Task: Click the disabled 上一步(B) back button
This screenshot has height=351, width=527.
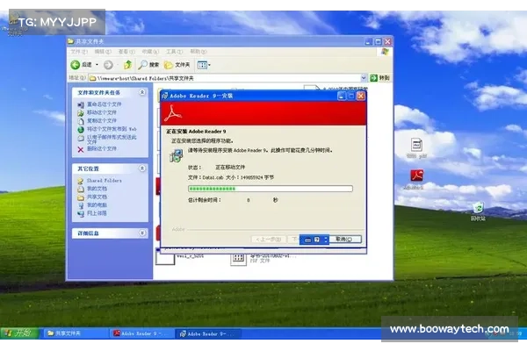Action: pos(269,240)
